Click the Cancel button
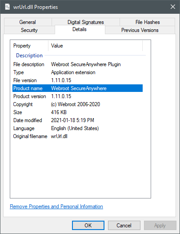 click(124, 226)
